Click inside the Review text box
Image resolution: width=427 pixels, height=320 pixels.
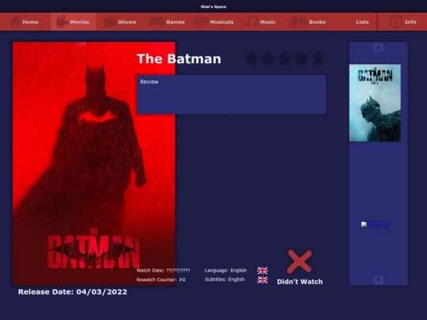(x=232, y=95)
